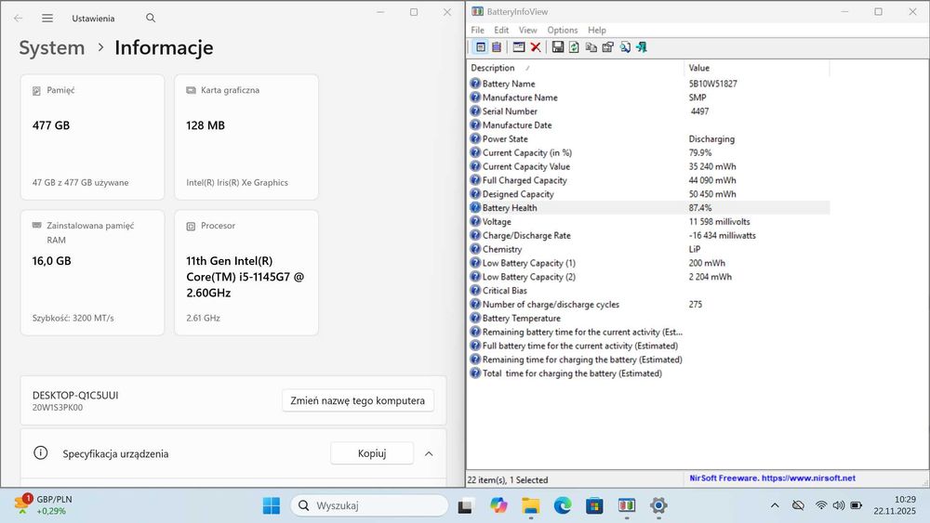Click the red X delete toolbar icon

(x=536, y=47)
